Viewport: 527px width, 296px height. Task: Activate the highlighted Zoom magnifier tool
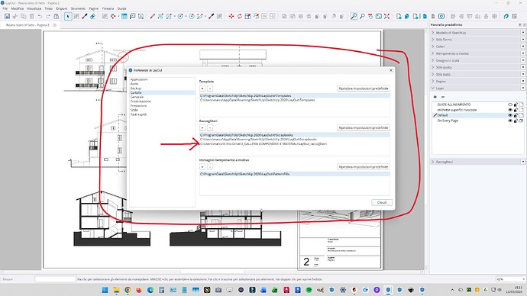[x=354, y=16]
